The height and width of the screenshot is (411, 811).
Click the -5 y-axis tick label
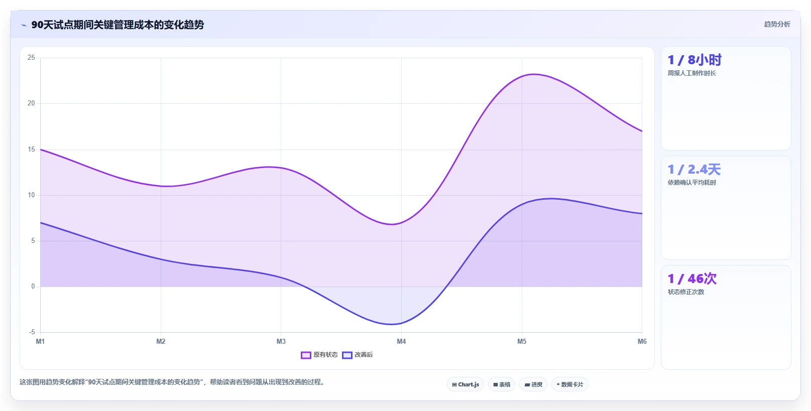pos(32,332)
